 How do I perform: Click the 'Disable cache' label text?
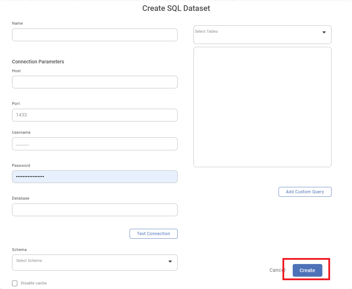point(34,283)
